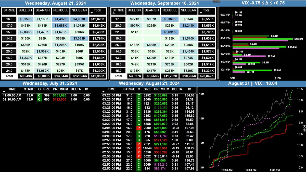
Task: Select the $11,202K neubull total in September table
Action: click(169, 76)
